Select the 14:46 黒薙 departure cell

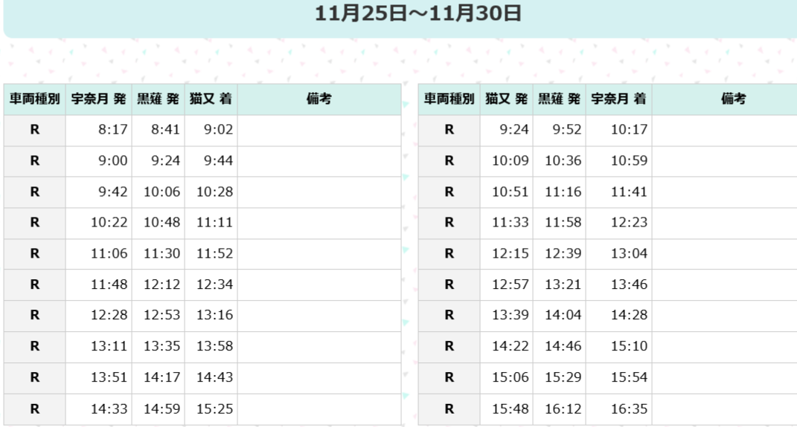tap(563, 346)
